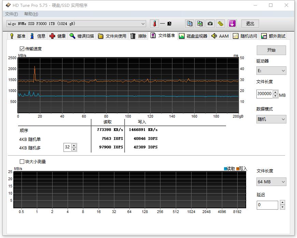Open the 驱动器 E: drive dropdown
The width and height of the screenshot is (297, 238).
271,70
